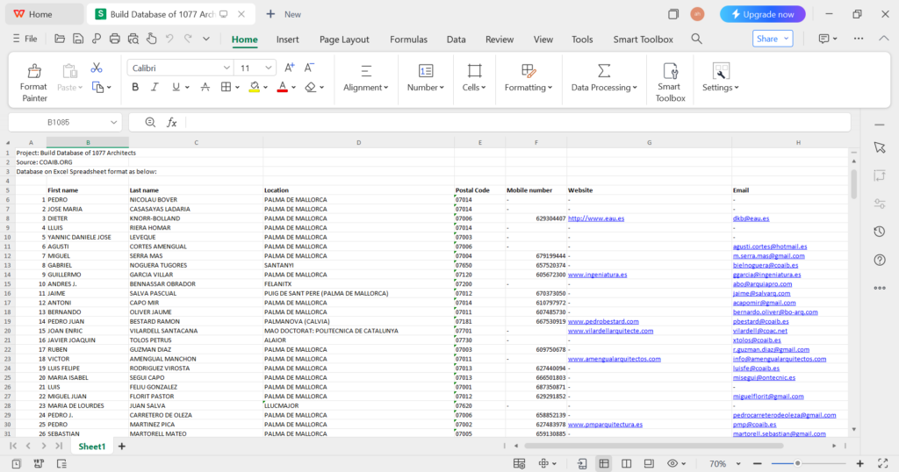Switch to the View tab
The width and height of the screenshot is (899, 472).
tap(543, 39)
